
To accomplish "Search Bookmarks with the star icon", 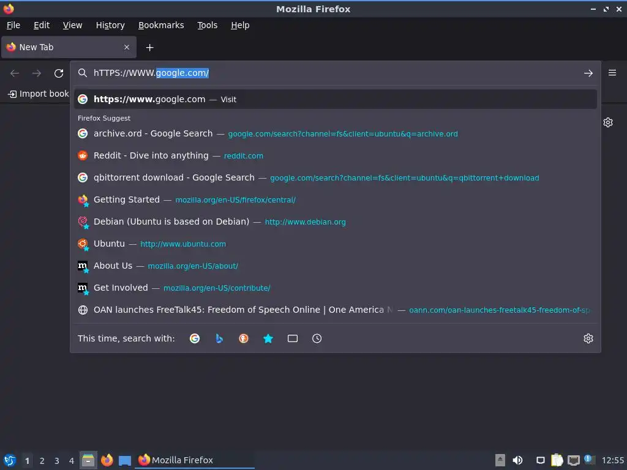I will pyautogui.click(x=268, y=338).
